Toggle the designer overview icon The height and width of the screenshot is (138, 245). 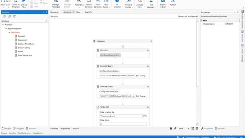point(197,128)
